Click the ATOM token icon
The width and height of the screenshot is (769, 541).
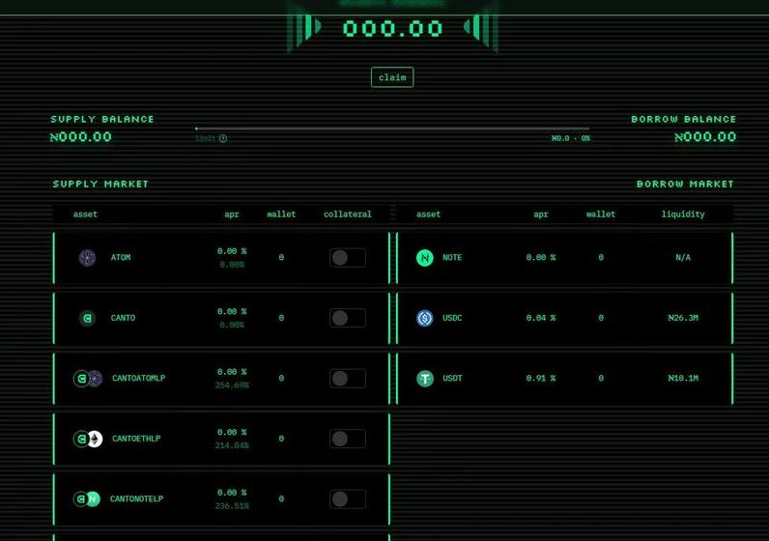coord(88,258)
